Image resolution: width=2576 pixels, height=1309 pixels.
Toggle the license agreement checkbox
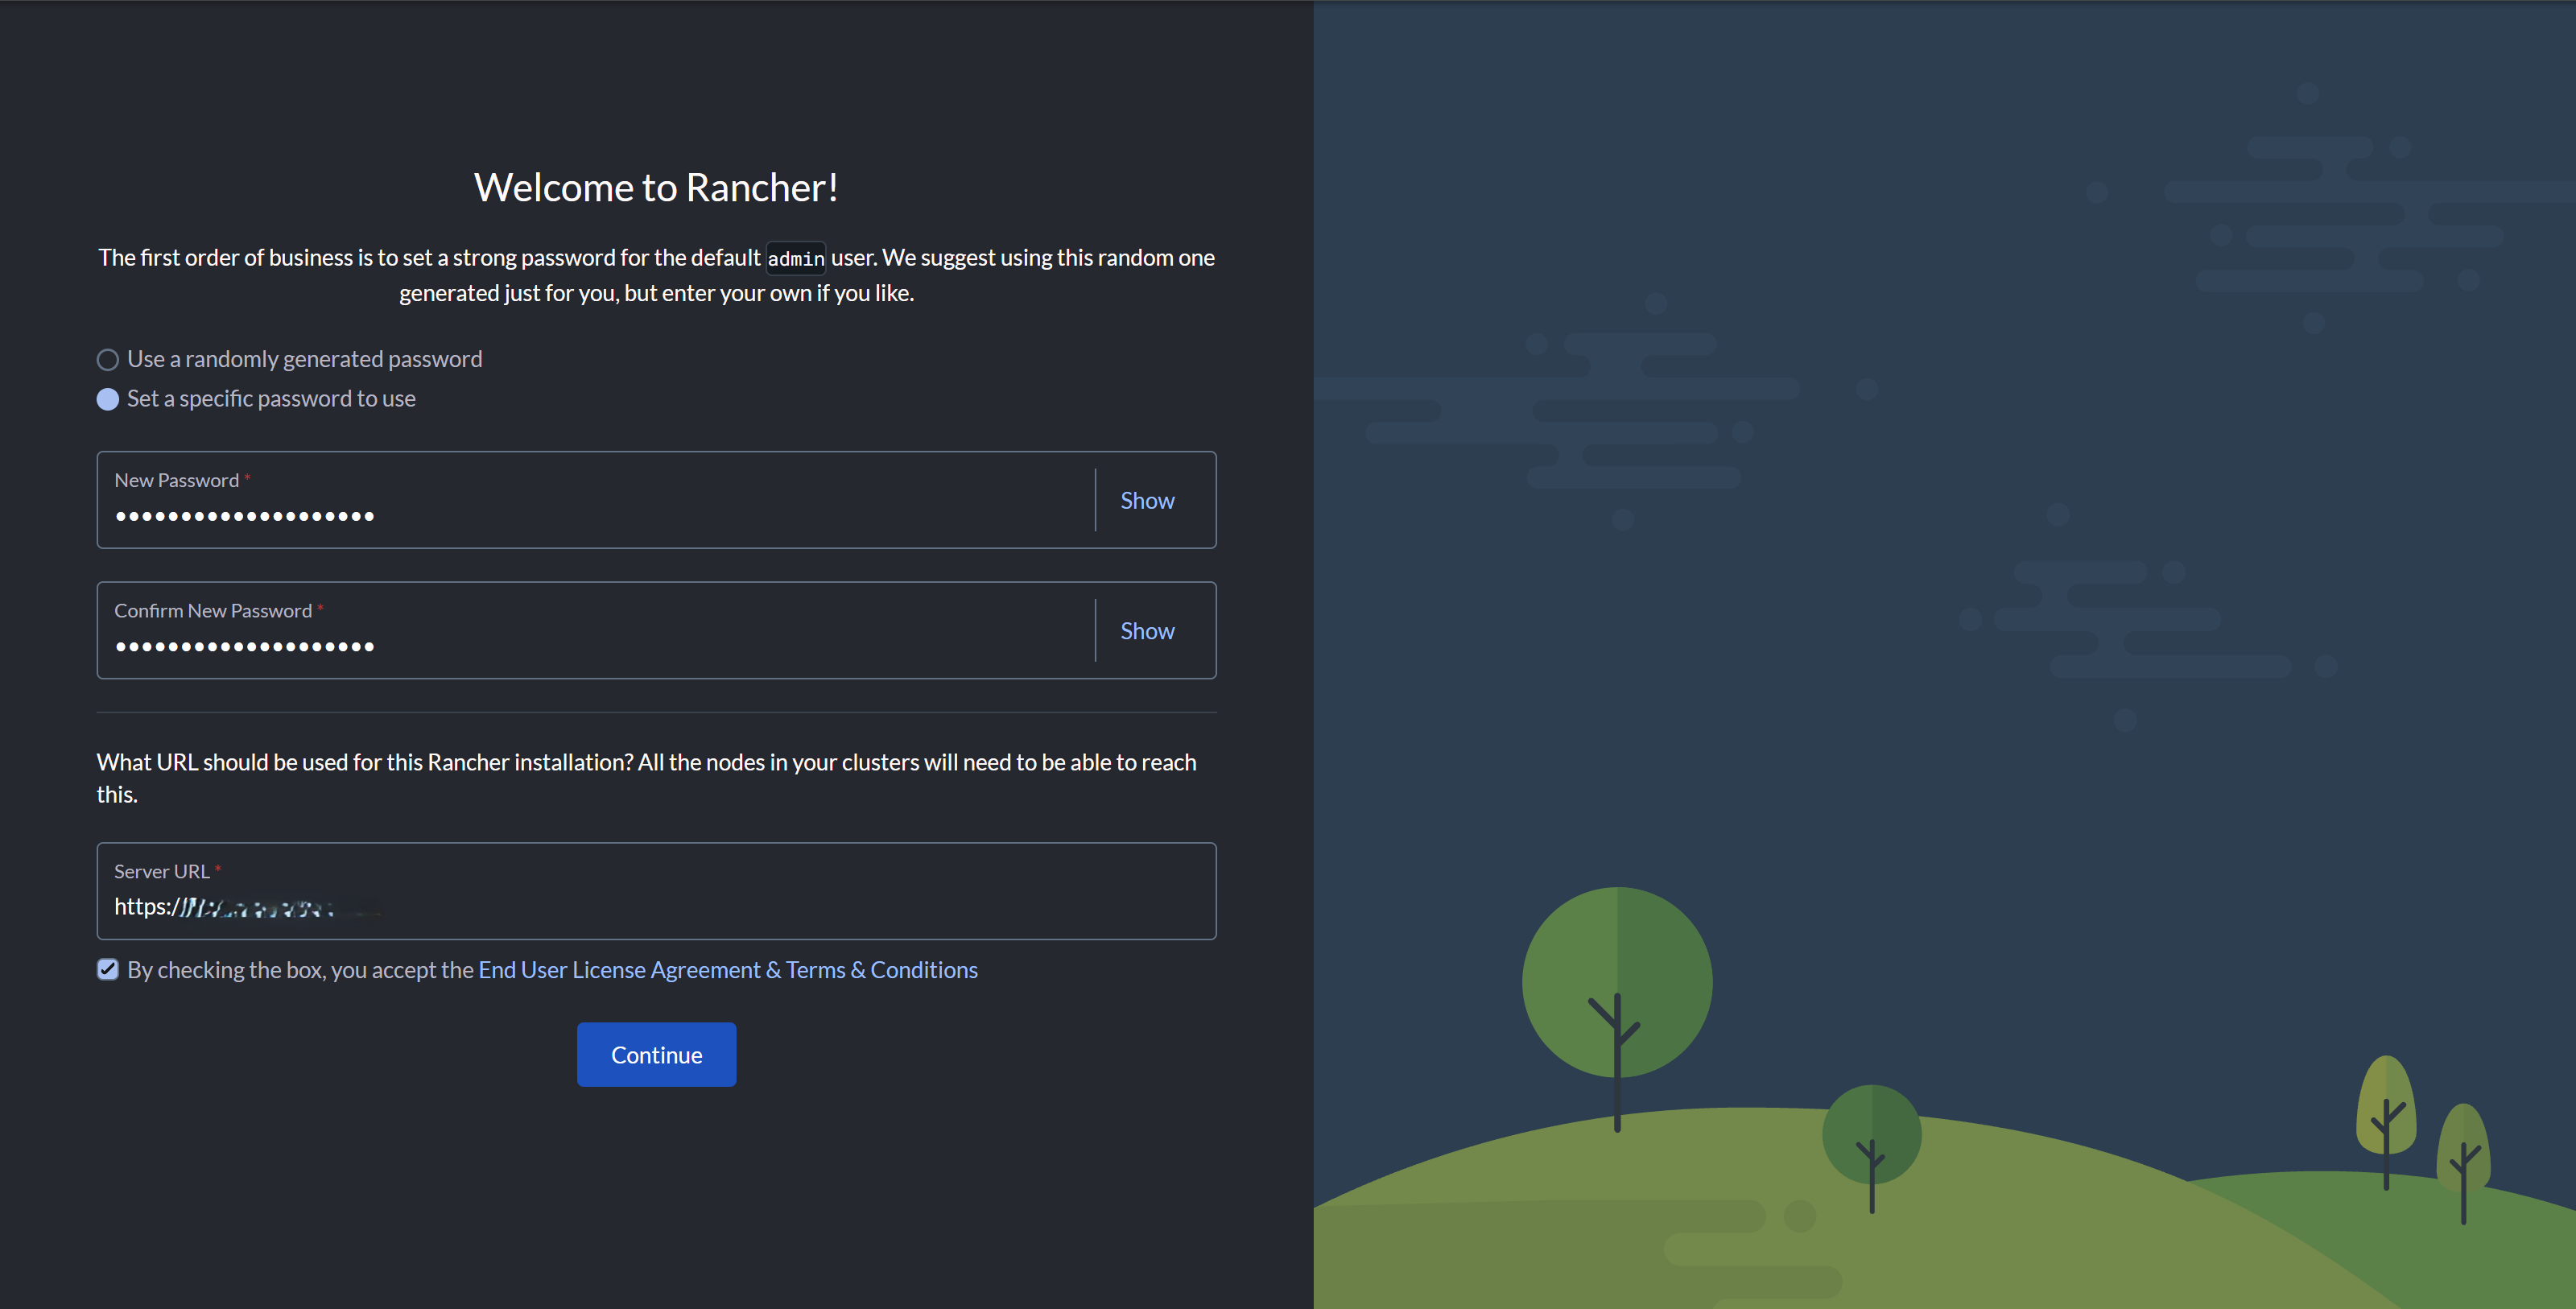(108, 970)
